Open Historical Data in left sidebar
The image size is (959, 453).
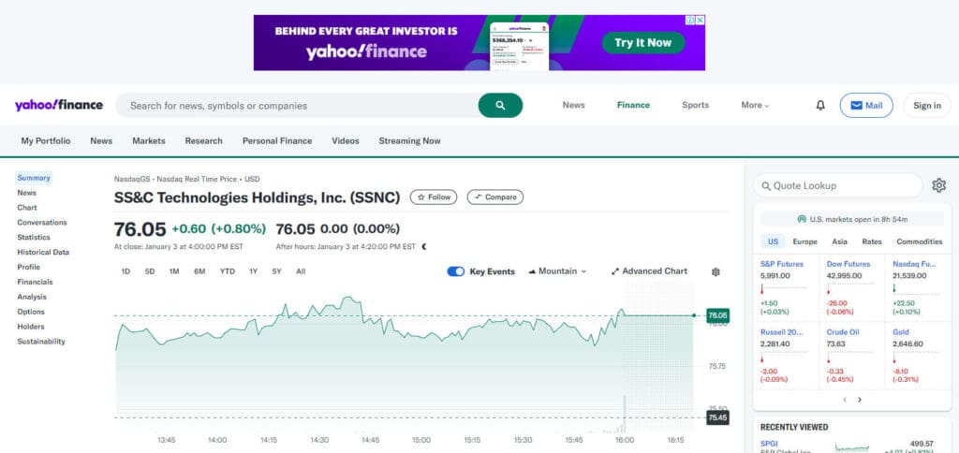click(43, 252)
